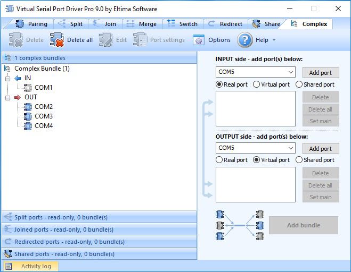351x272 pixels.
Task: Click OUTPUT side Add port button
Action: click(321, 149)
